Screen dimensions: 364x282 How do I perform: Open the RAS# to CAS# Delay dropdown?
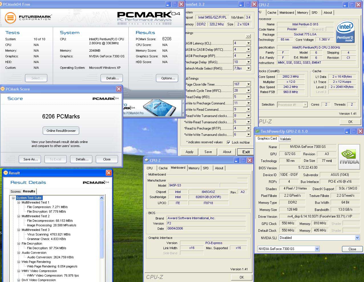248,49
